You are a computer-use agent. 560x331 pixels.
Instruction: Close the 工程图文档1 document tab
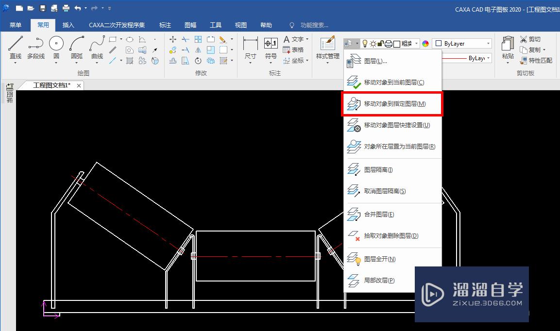tap(79, 86)
